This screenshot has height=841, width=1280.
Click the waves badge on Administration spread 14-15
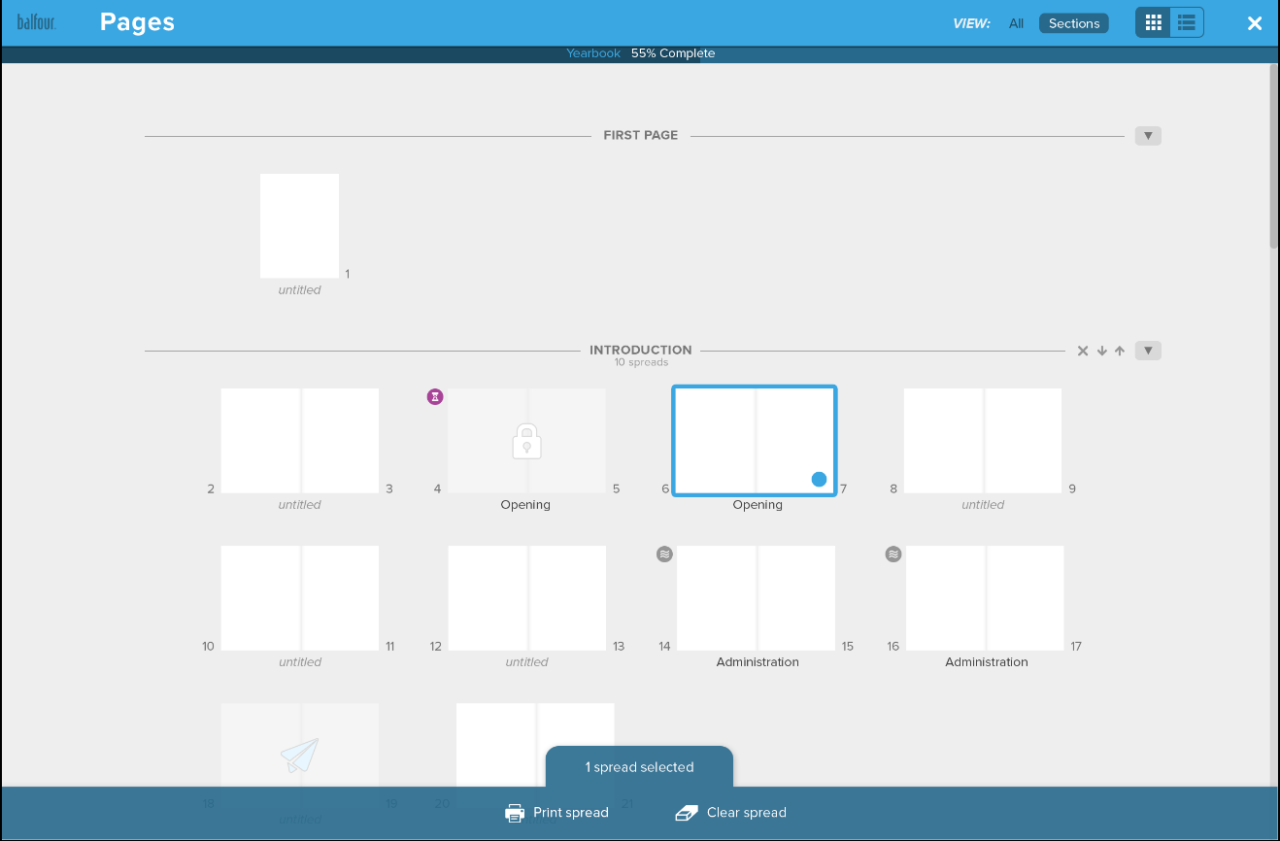click(x=664, y=554)
